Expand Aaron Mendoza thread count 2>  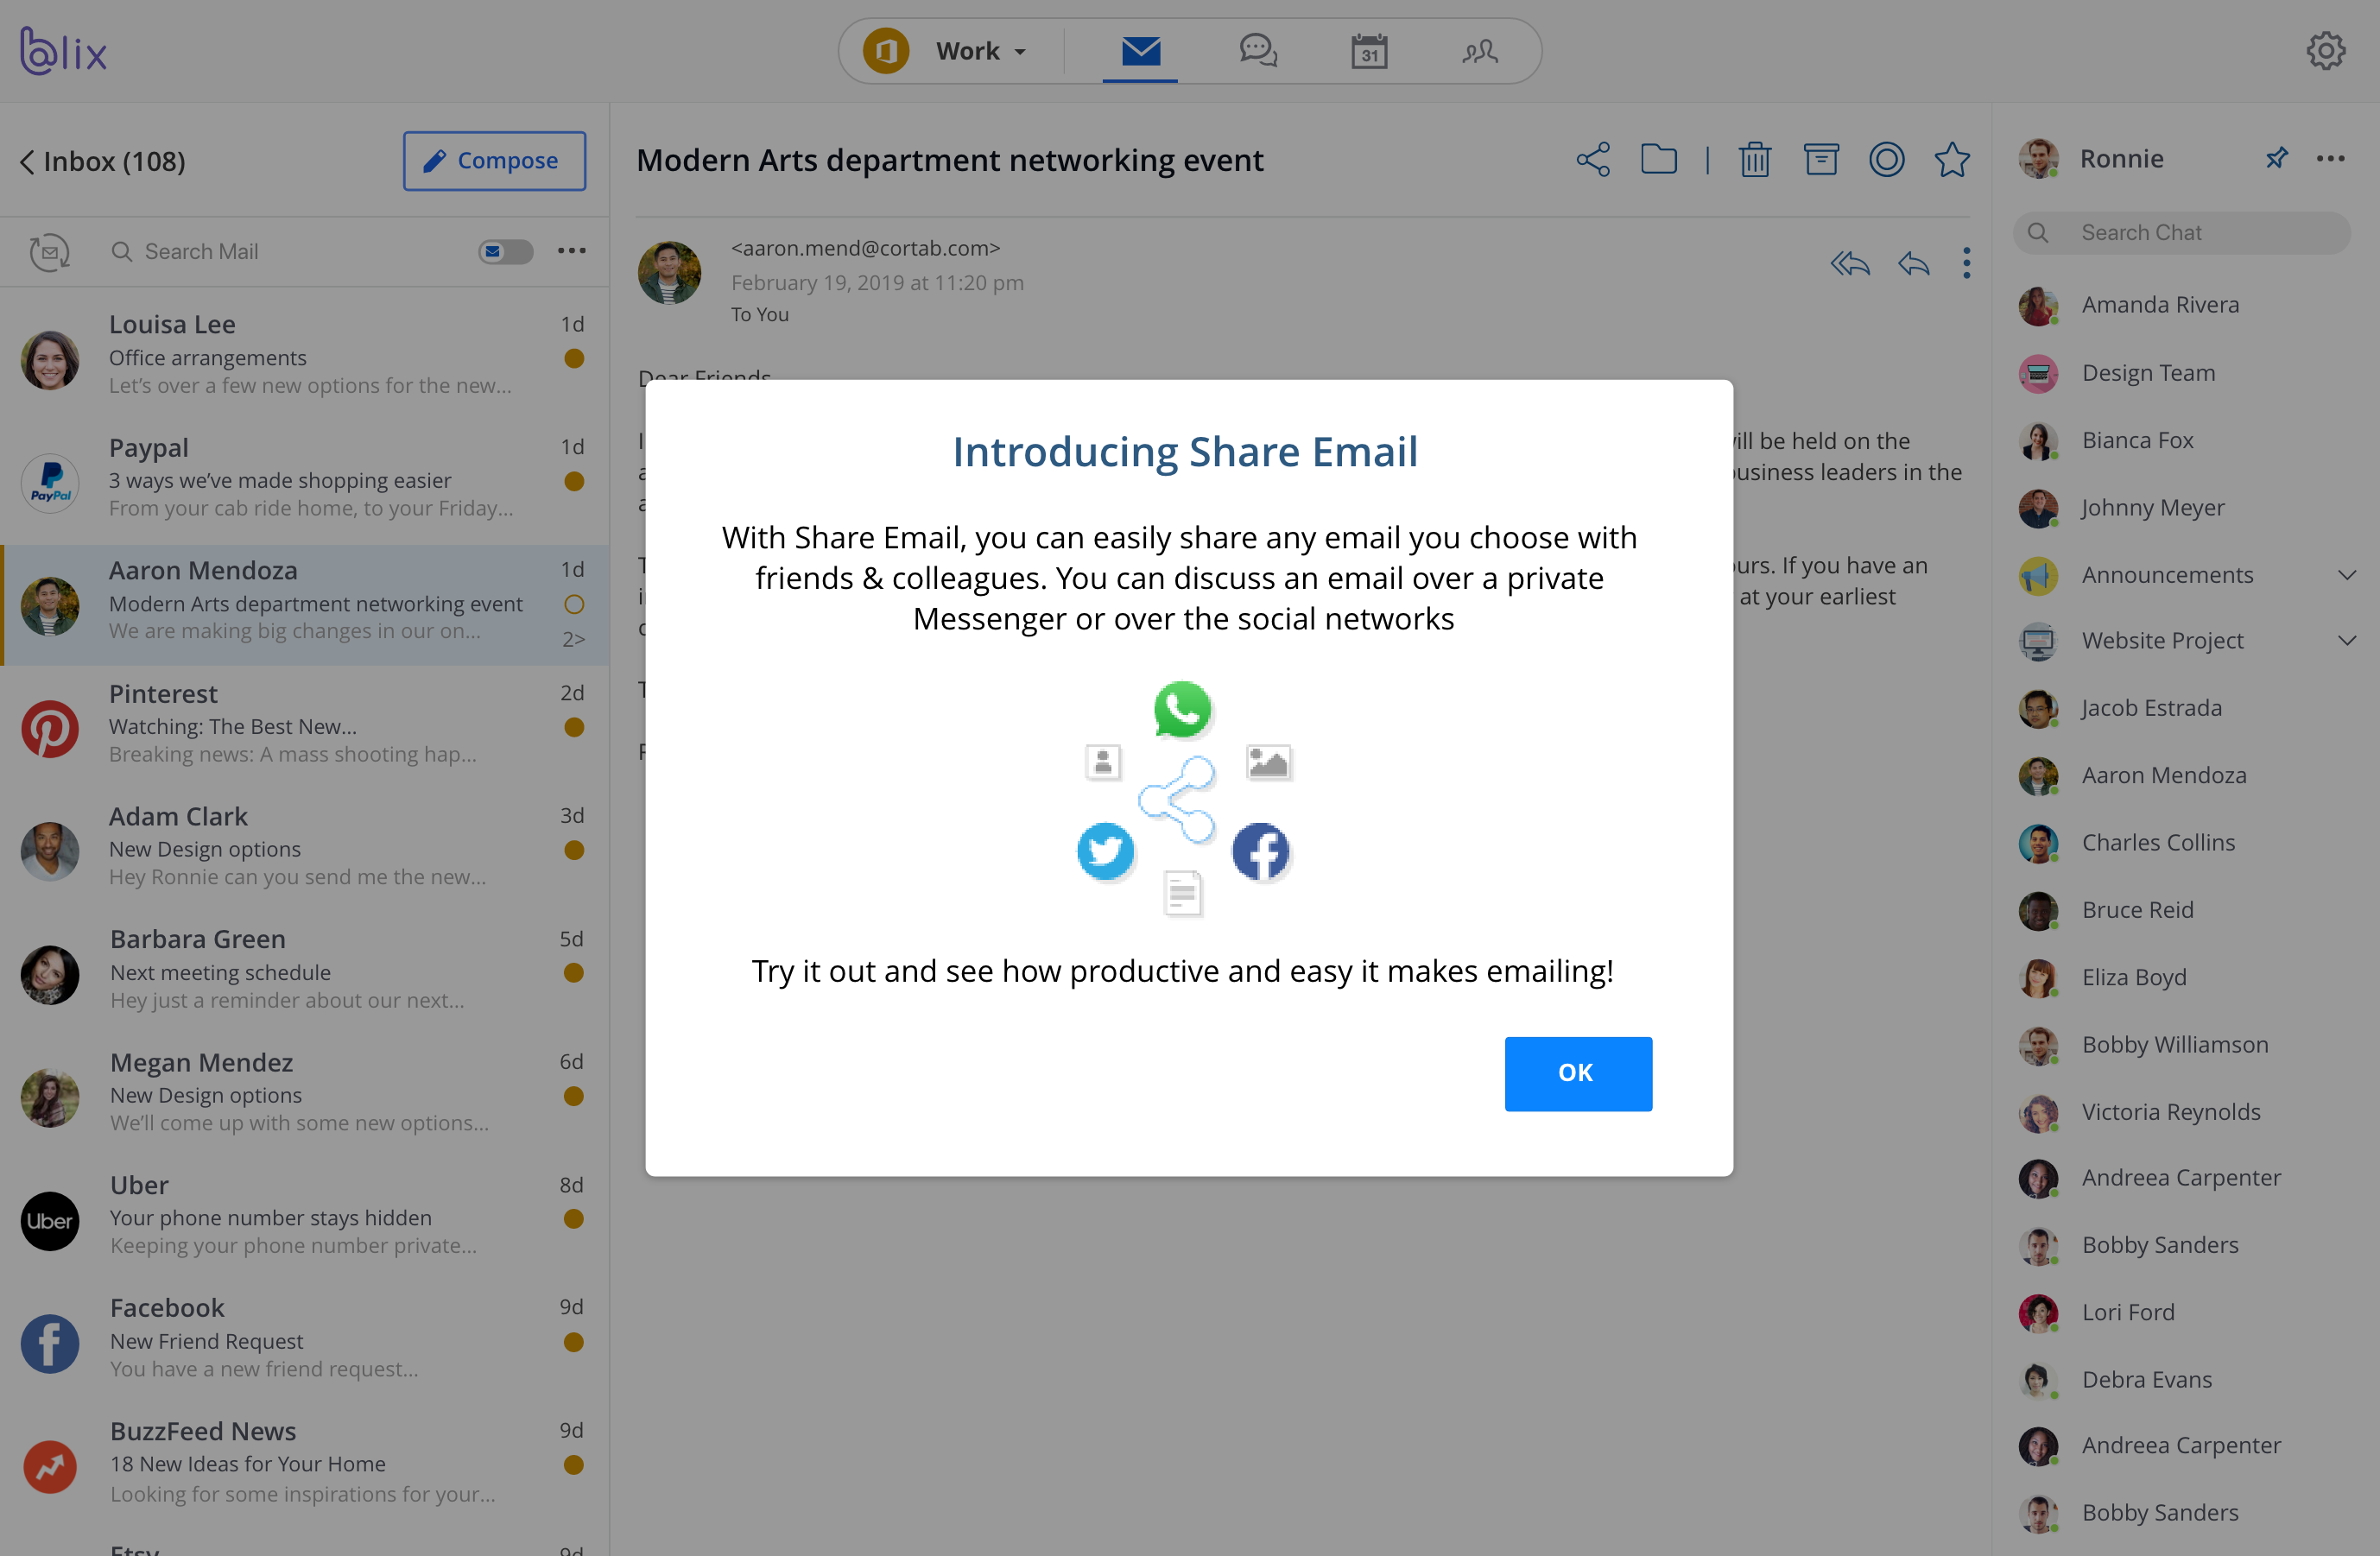pos(574,639)
